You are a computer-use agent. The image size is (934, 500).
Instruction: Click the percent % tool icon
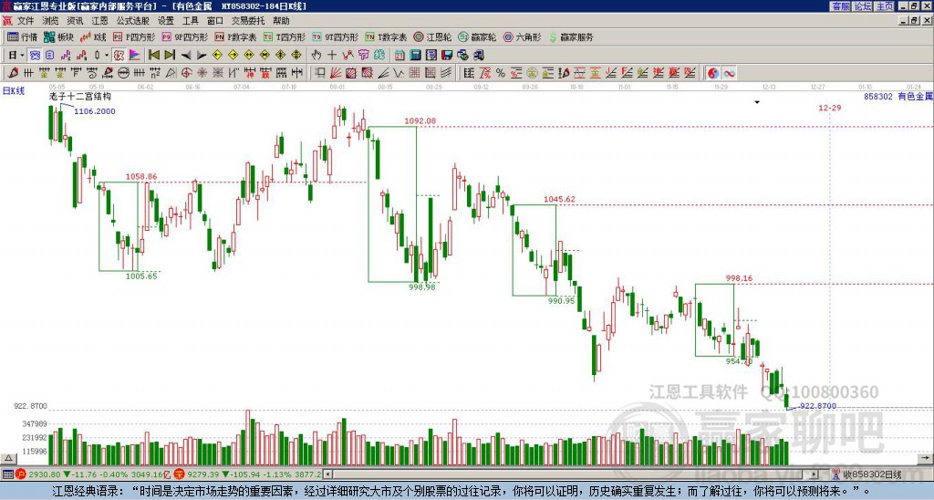(x=501, y=73)
